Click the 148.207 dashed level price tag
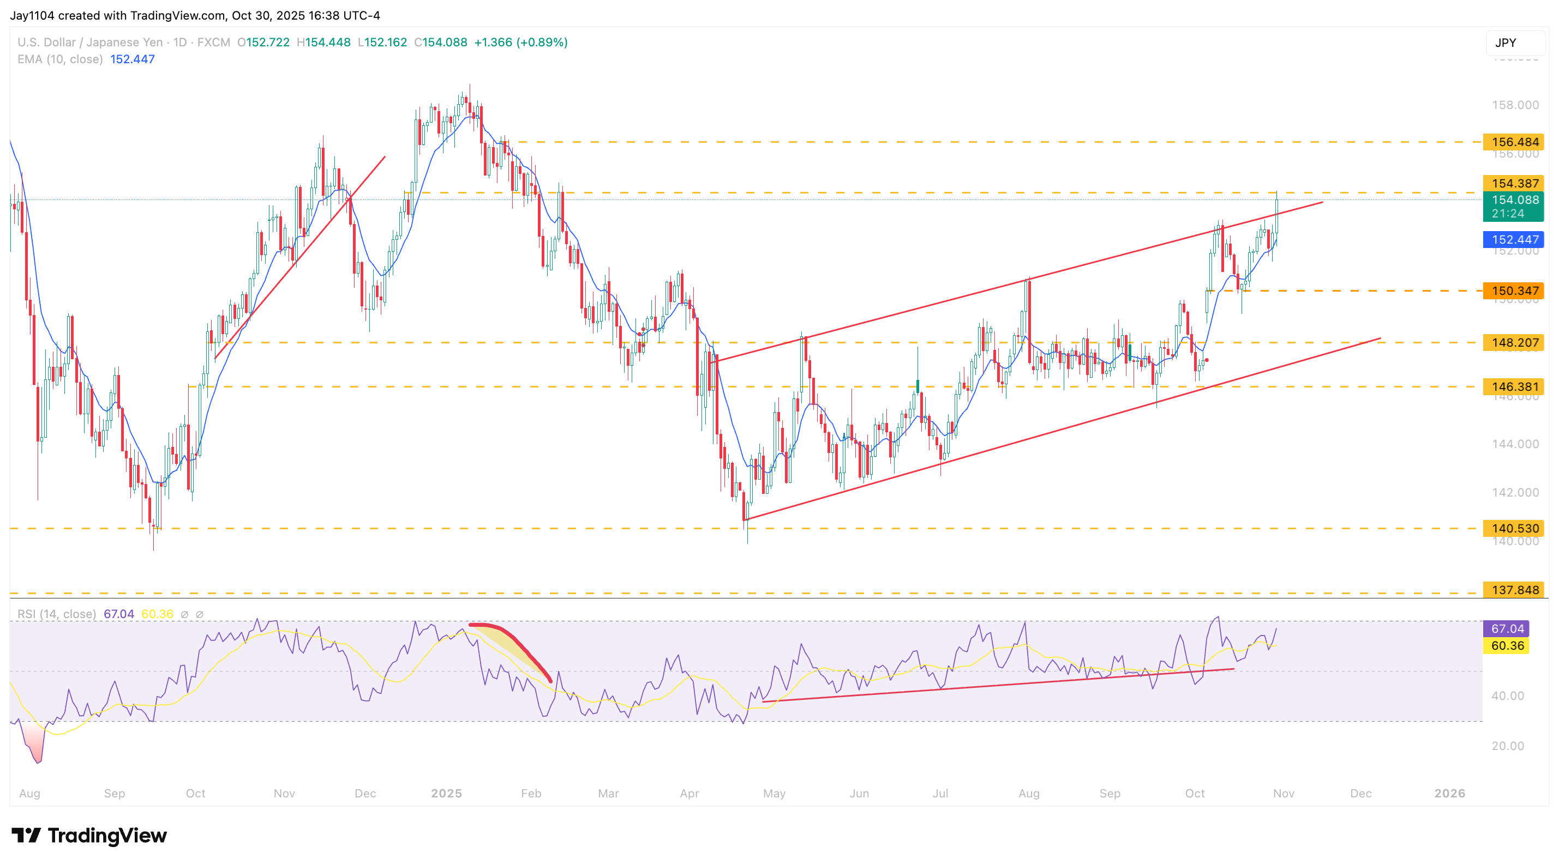 (x=1514, y=343)
